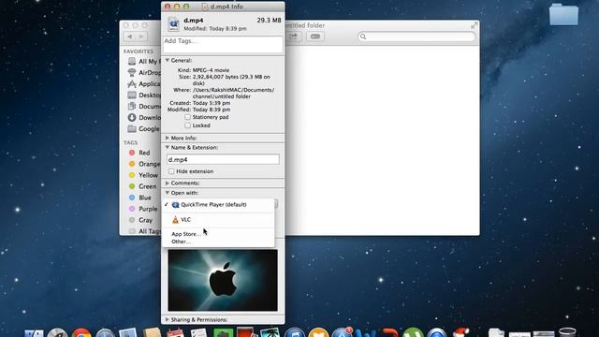Go forward in the Finder window
This screenshot has height=337, width=599.
(141, 37)
